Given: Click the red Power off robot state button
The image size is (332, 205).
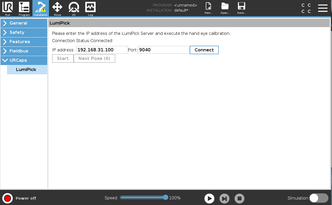Looking at the screenshot, I should tap(8, 198).
